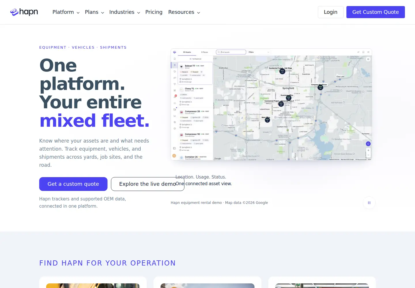Click the Login button
Viewport: 415px width, 288px height.
pyautogui.click(x=331, y=12)
